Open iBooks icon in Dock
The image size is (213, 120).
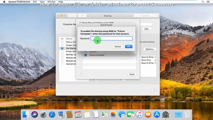pos(148,114)
